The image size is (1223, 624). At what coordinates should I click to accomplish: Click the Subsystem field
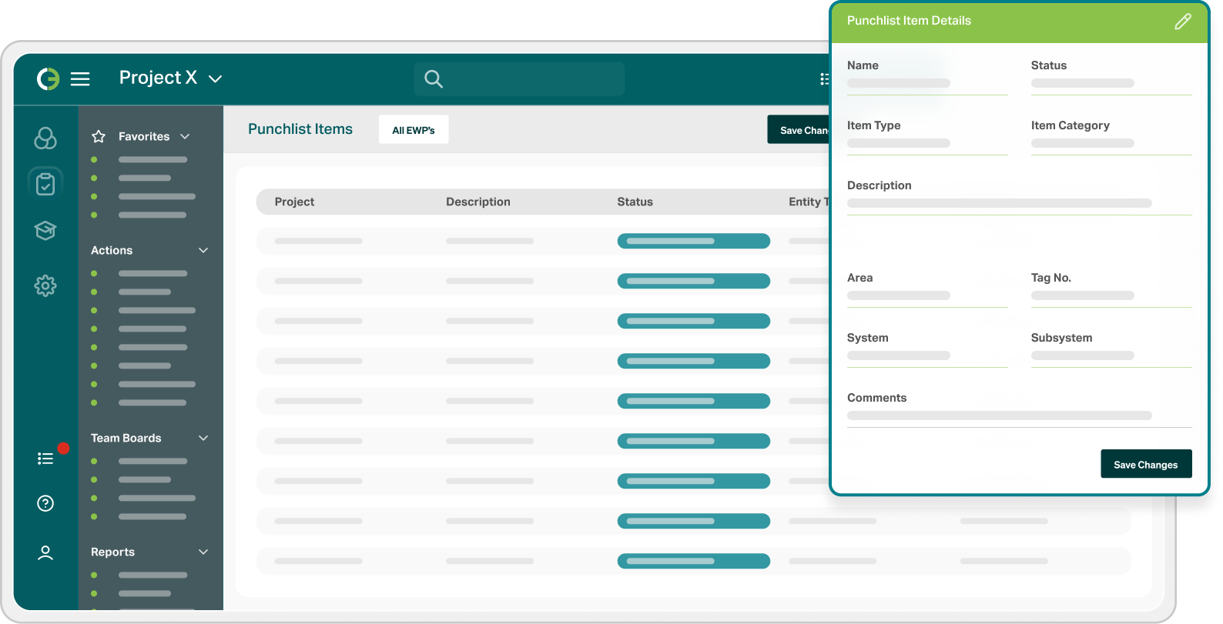1111,355
